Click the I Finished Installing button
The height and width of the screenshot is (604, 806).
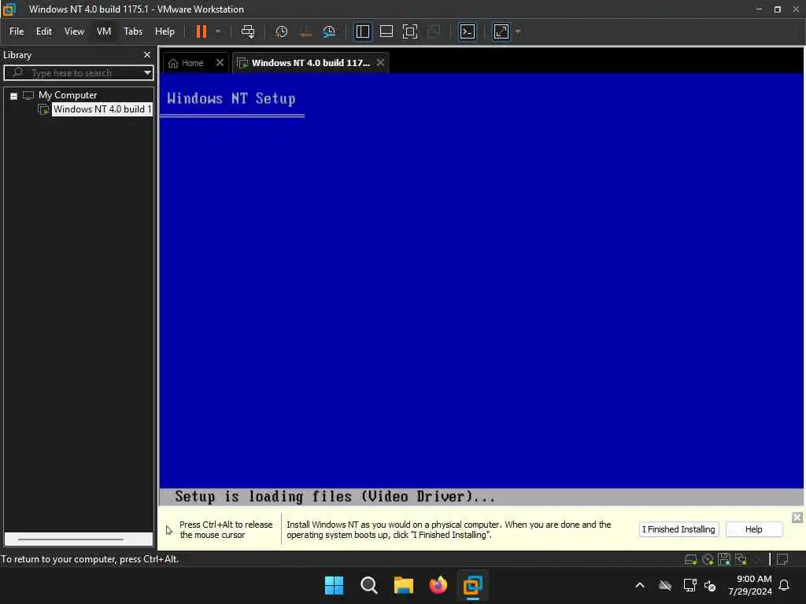click(x=678, y=529)
